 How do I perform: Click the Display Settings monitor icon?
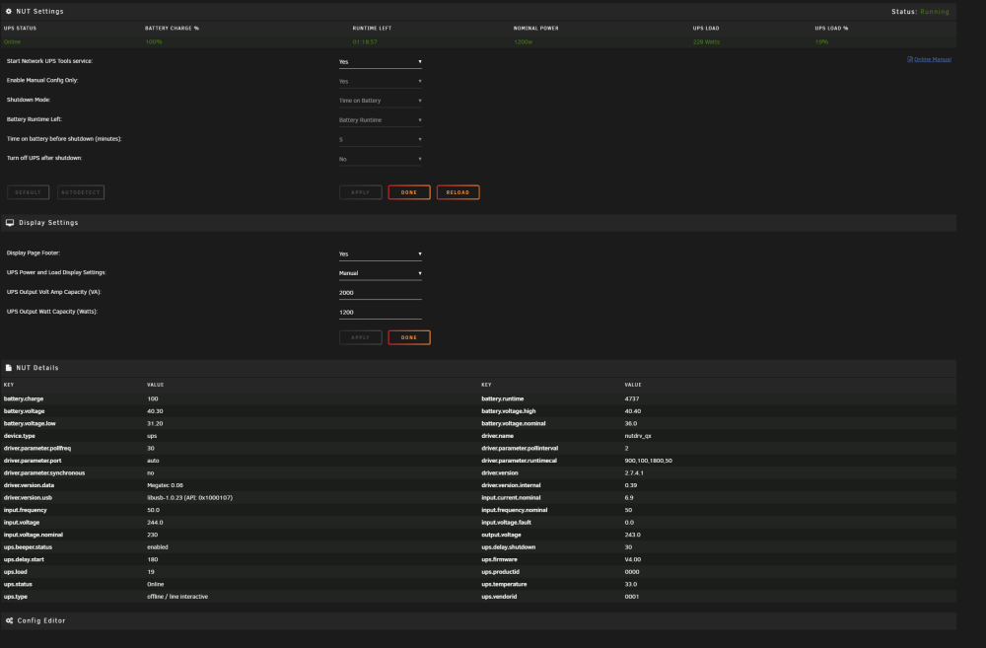pyautogui.click(x=10, y=223)
